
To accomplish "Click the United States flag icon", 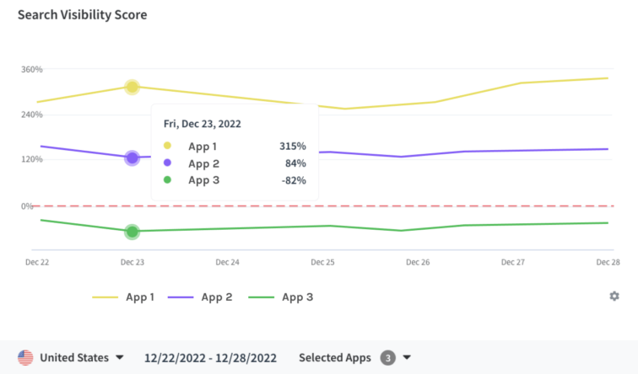I will click(25, 357).
